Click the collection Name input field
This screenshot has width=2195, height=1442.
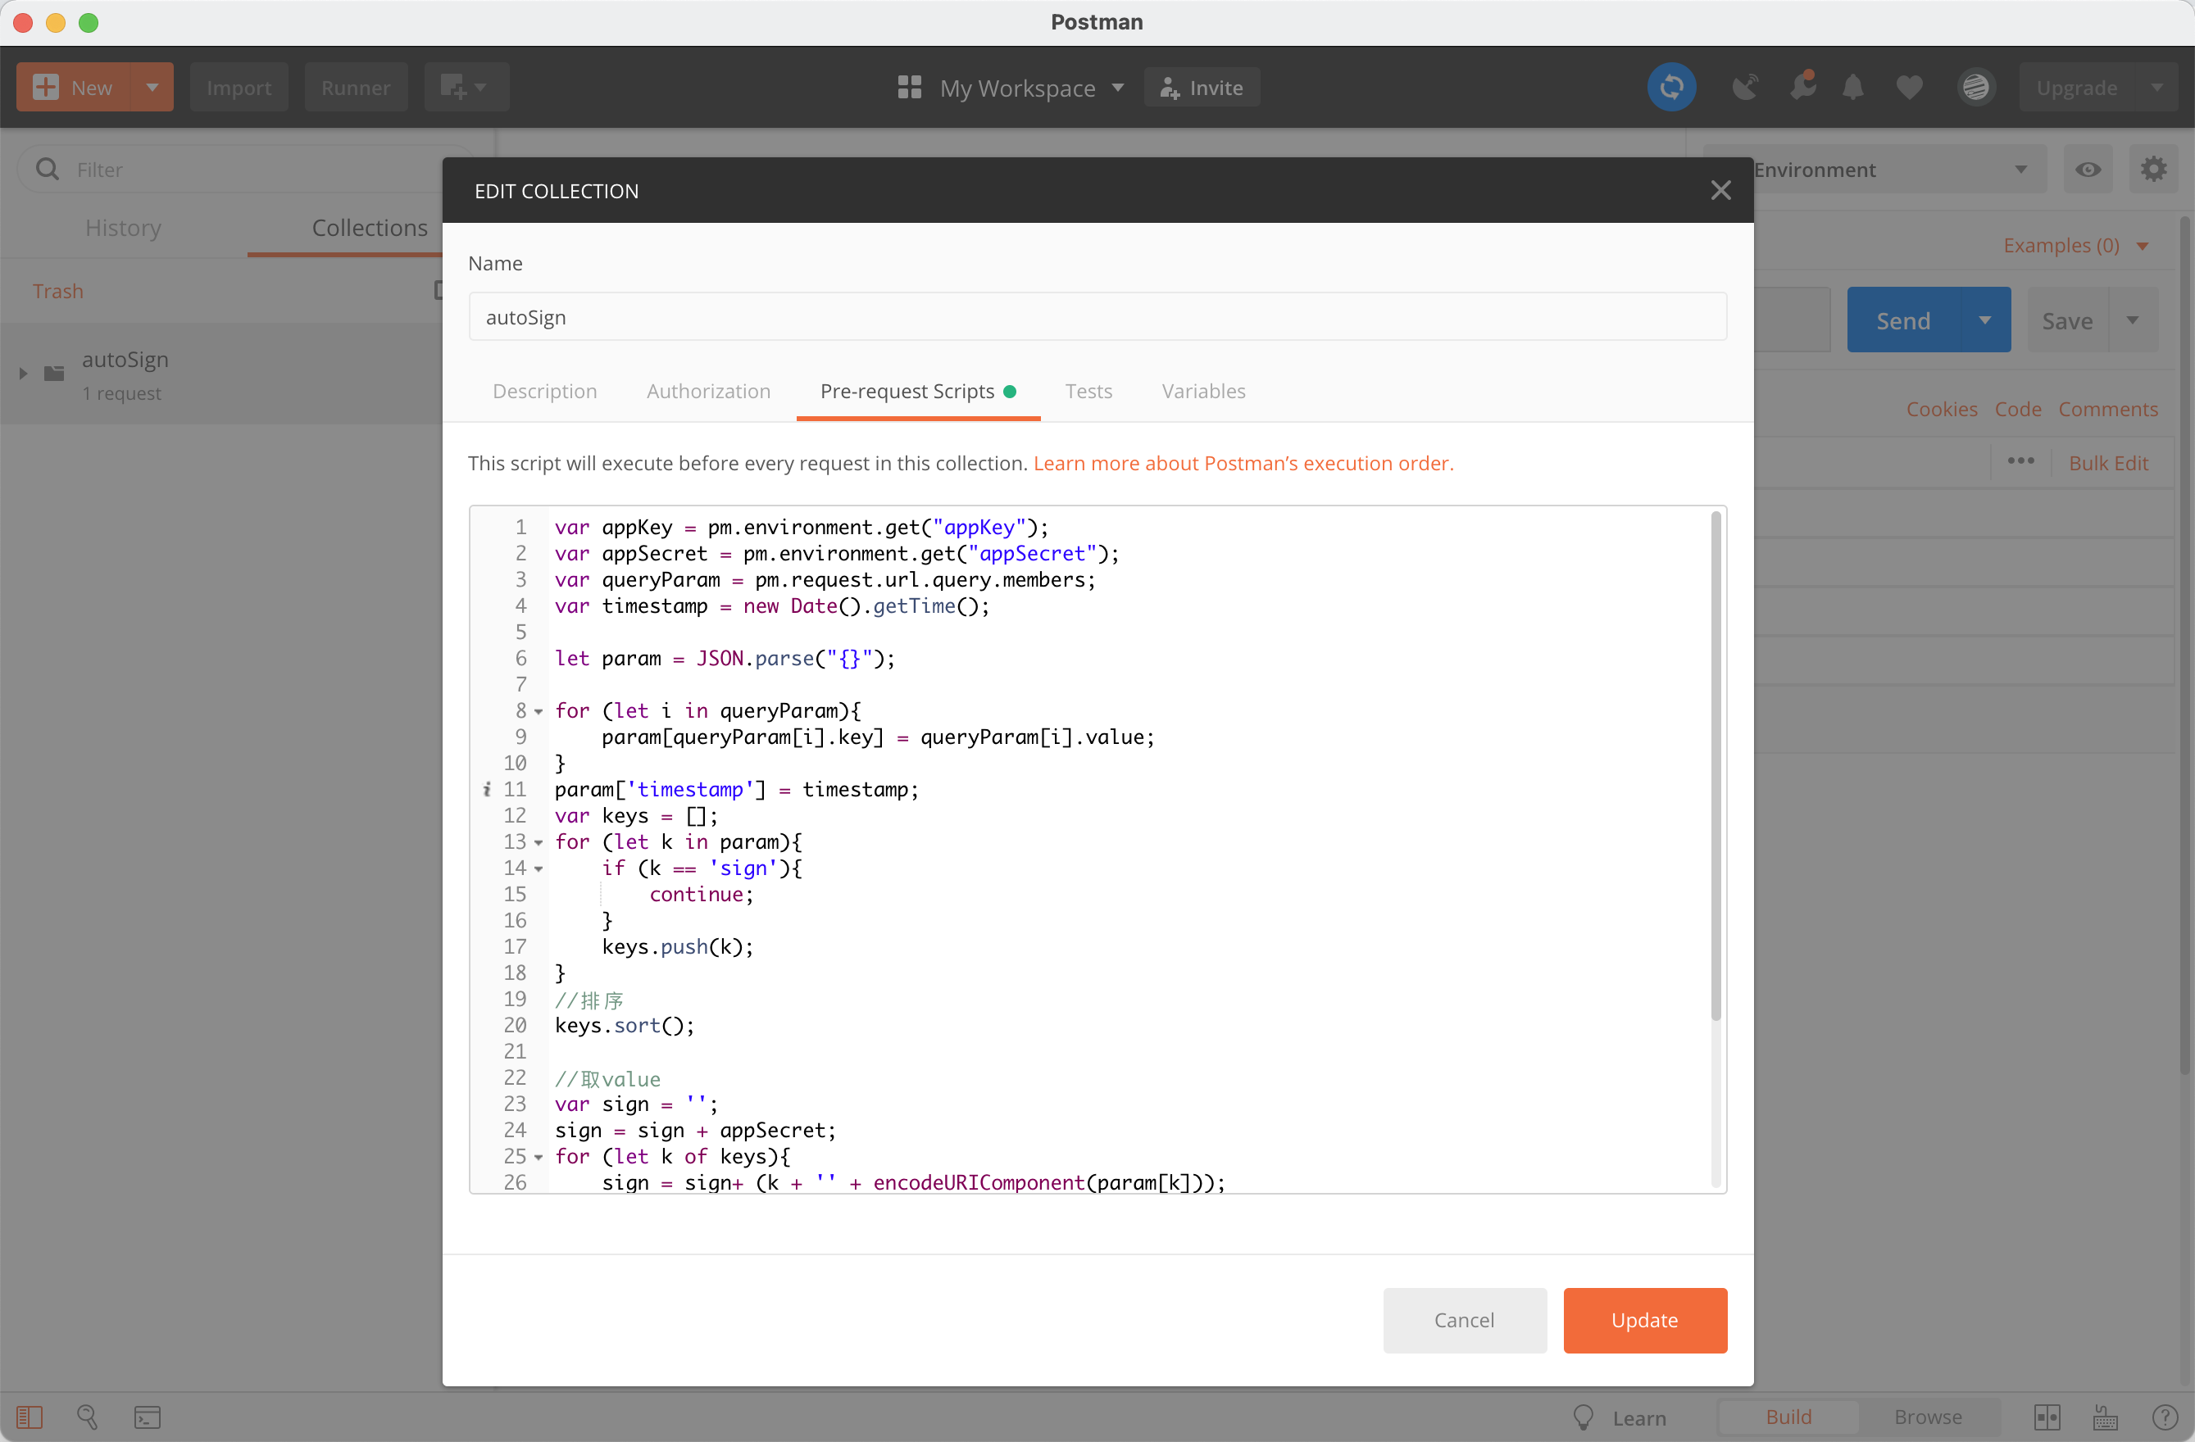coord(1097,317)
